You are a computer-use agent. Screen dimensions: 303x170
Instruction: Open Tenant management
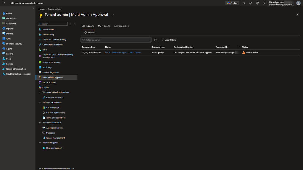(55, 138)
